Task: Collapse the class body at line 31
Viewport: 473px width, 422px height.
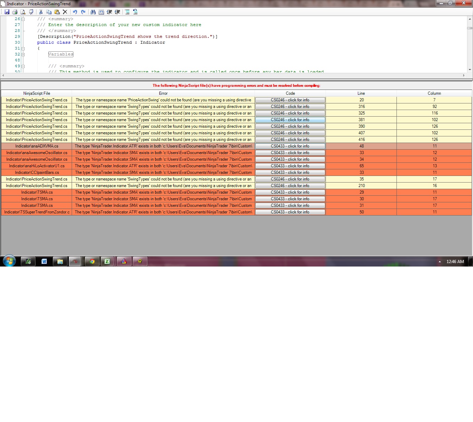Action: pos(23,49)
